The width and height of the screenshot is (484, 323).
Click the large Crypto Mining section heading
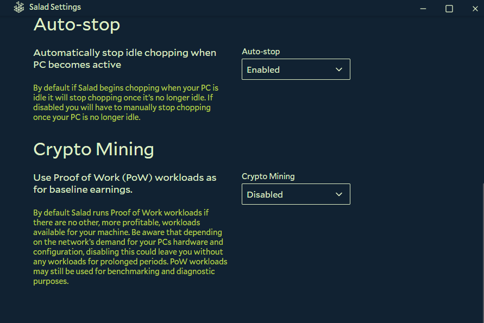93,149
